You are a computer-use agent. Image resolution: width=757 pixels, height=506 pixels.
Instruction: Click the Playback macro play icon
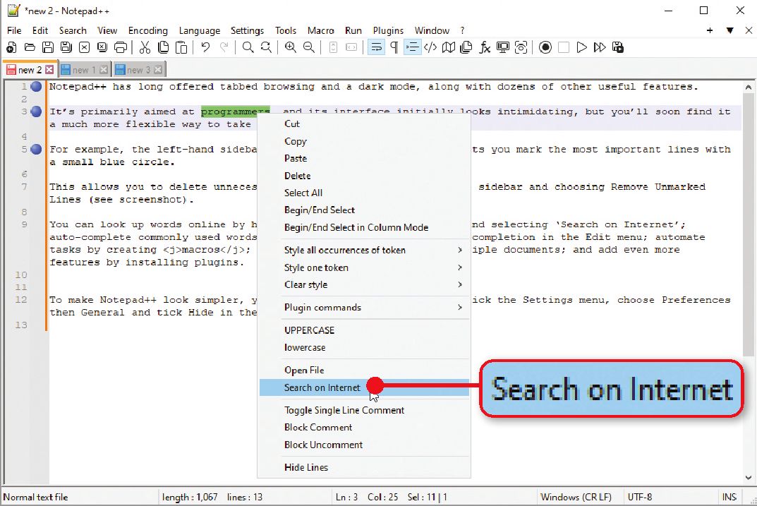582,47
